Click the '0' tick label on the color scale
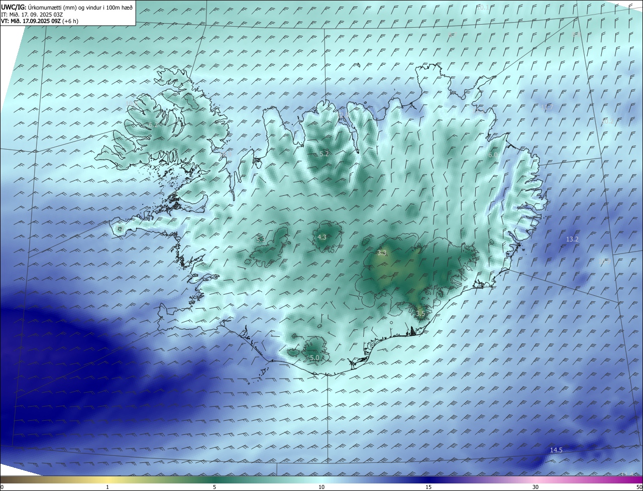643x491 pixels. [x=2, y=487]
